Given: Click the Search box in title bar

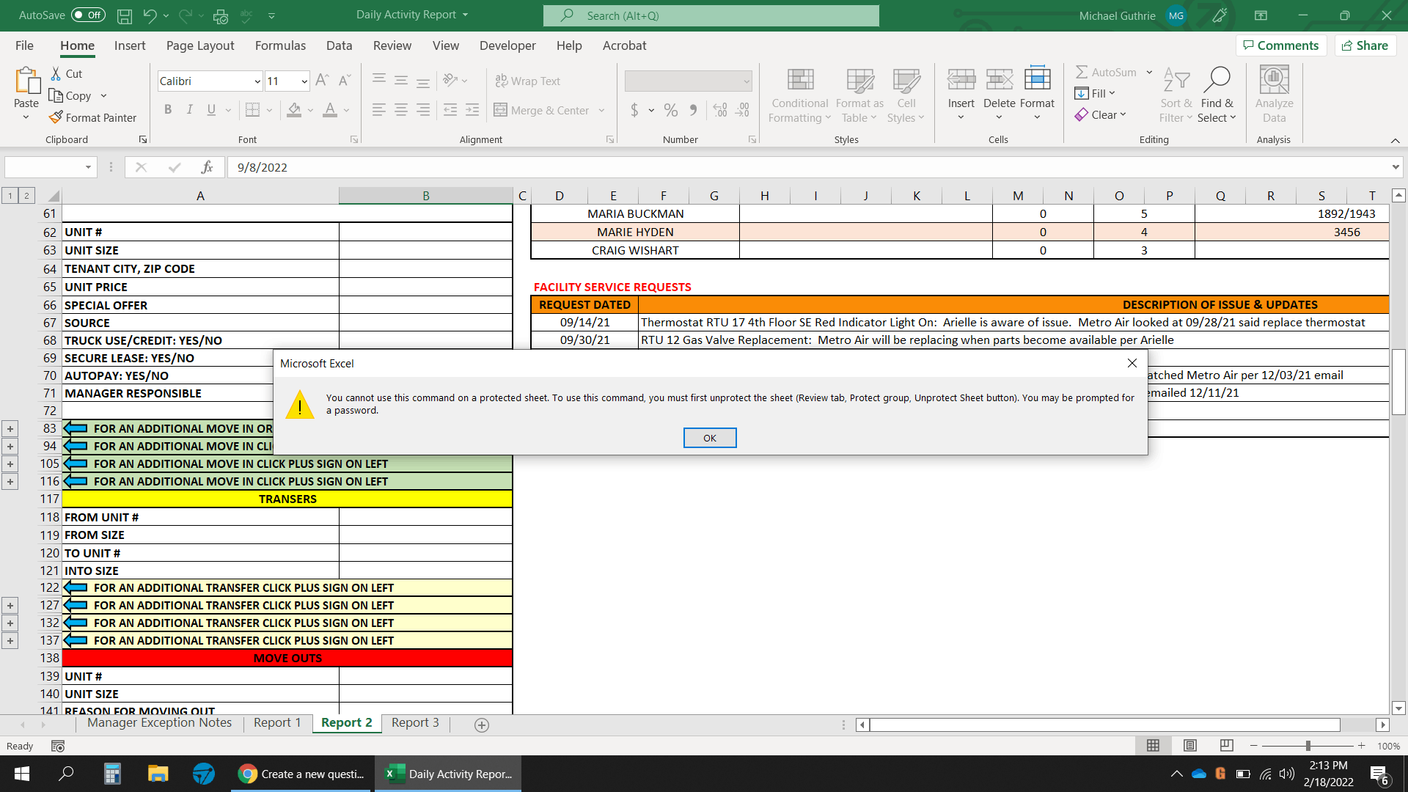Looking at the screenshot, I should pyautogui.click(x=711, y=15).
